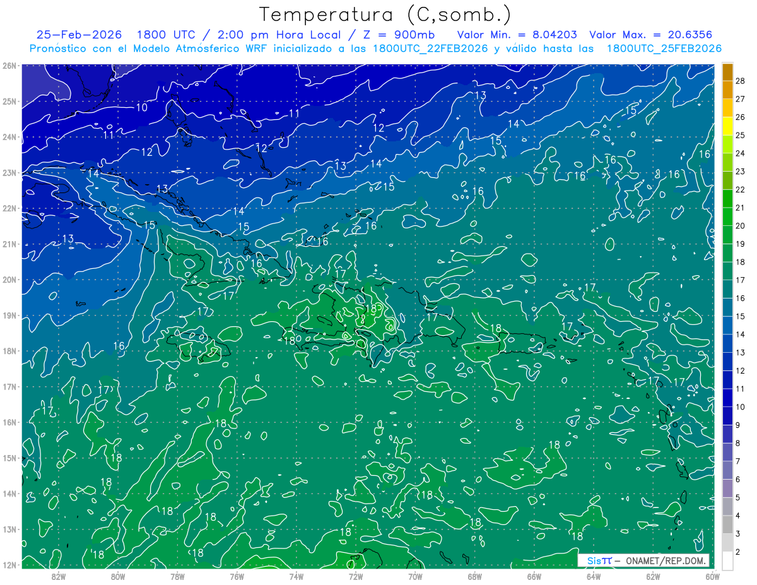Click the "66W" longitude axis label

(534, 576)
